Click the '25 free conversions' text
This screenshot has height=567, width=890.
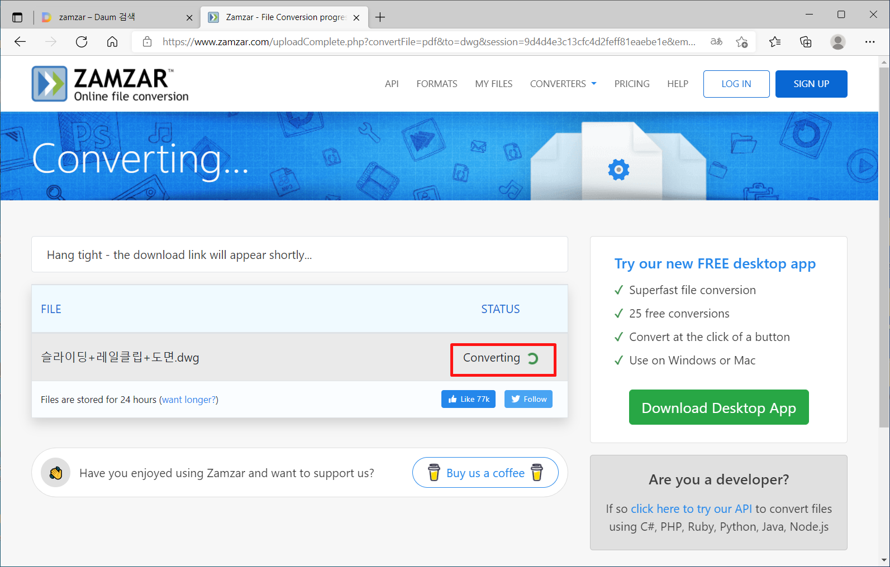tap(679, 314)
